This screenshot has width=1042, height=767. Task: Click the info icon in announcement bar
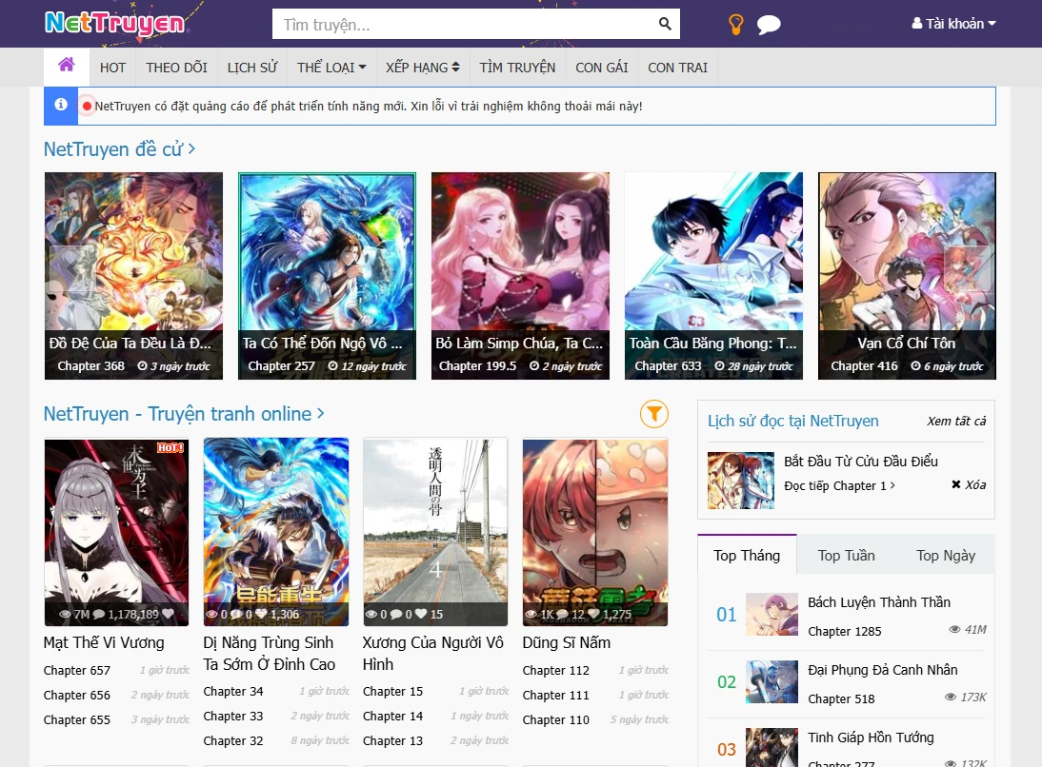coord(61,106)
